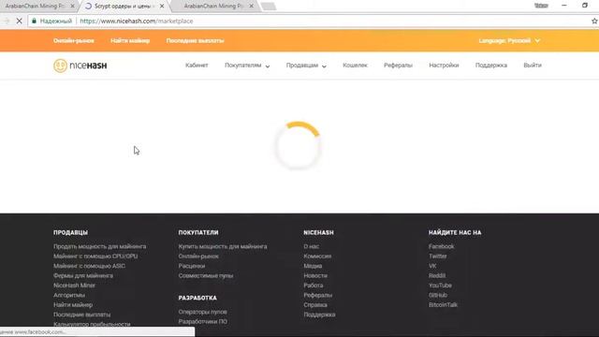Click Выйти to log out
This screenshot has width=599, height=337.
(533, 66)
